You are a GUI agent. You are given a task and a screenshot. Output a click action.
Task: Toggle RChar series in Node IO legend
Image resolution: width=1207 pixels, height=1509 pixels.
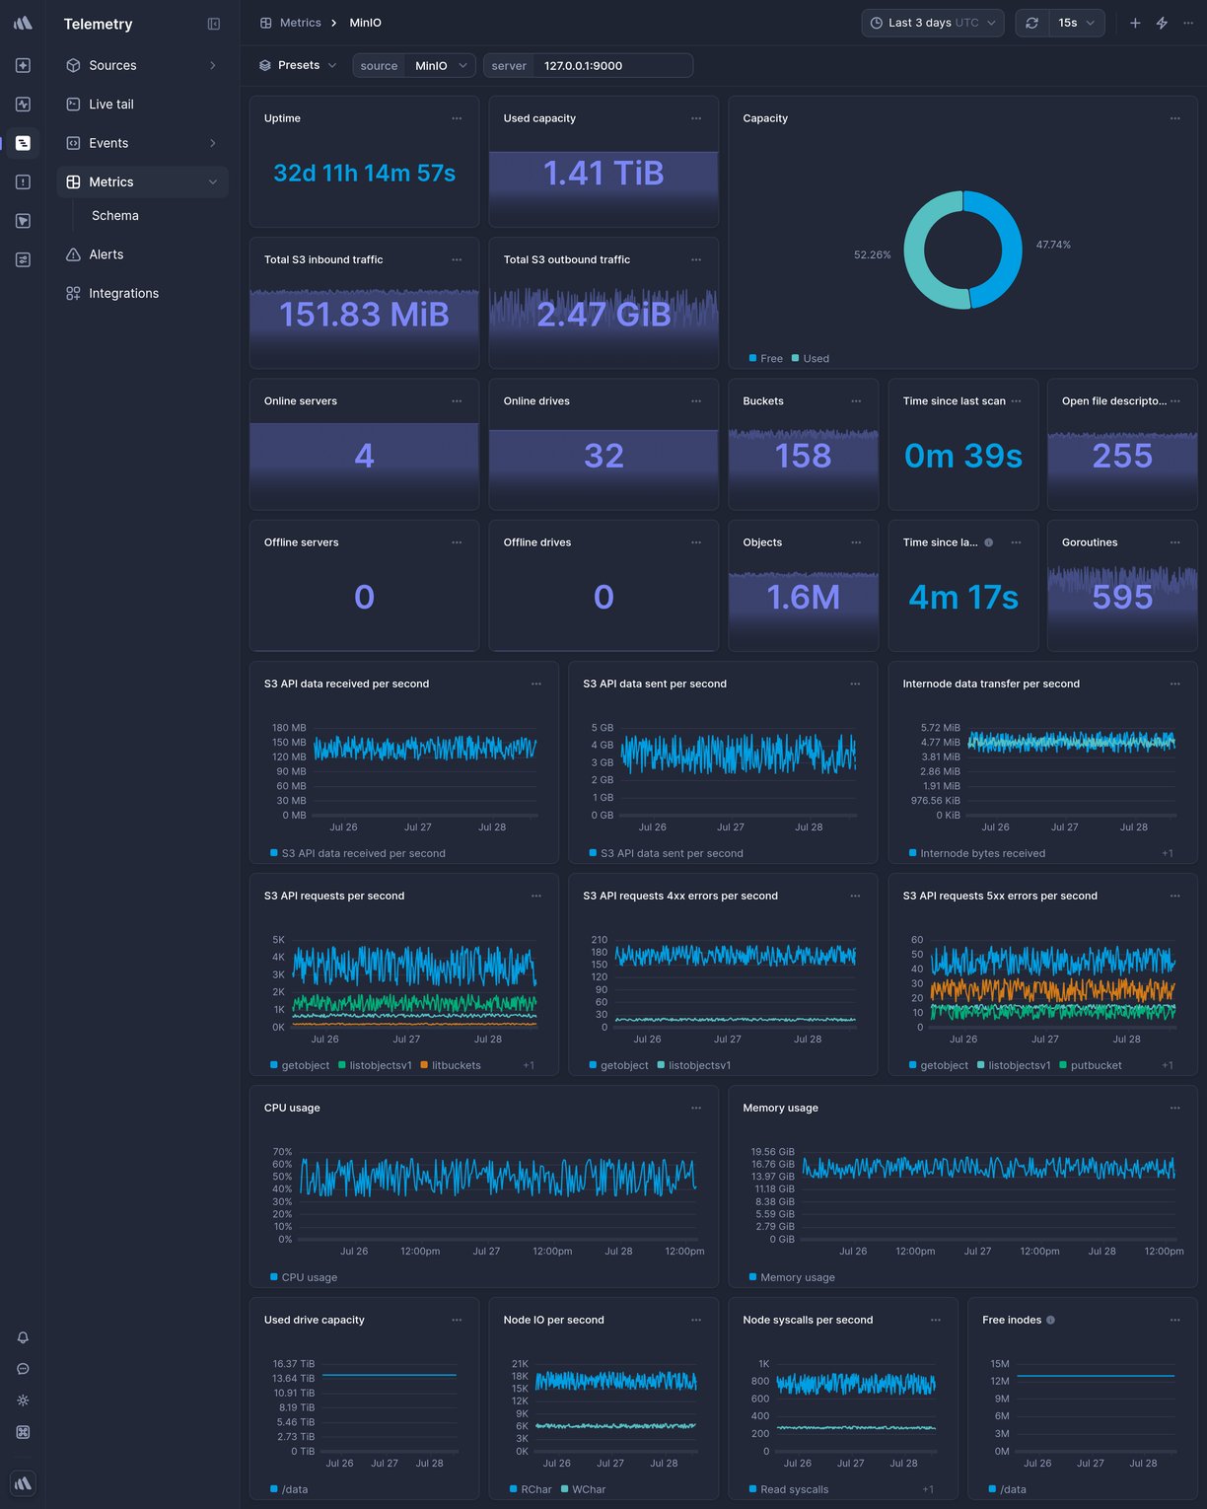pyautogui.click(x=531, y=1489)
